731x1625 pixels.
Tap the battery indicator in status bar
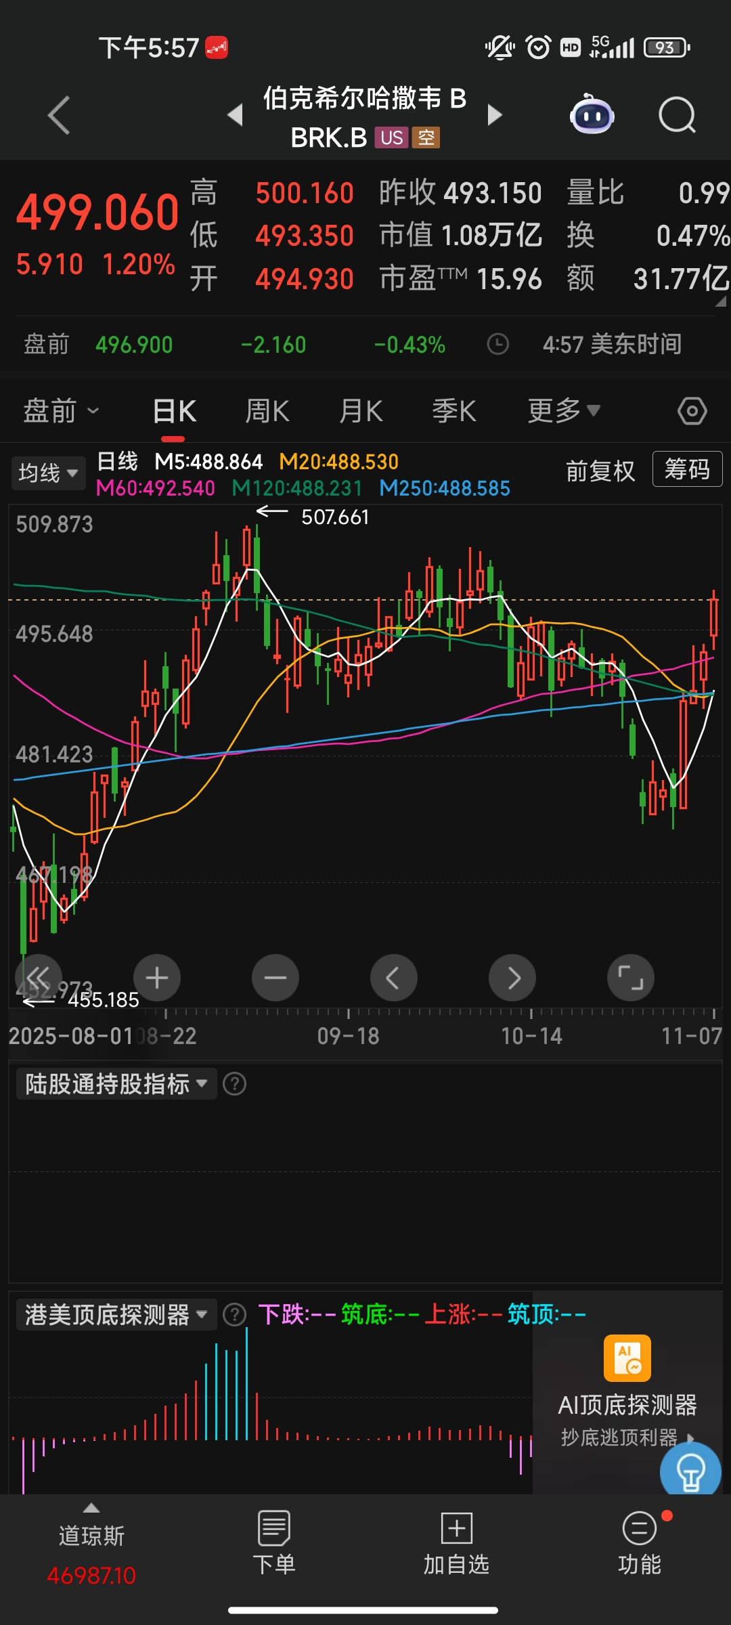pyautogui.click(x=667, y=47)
